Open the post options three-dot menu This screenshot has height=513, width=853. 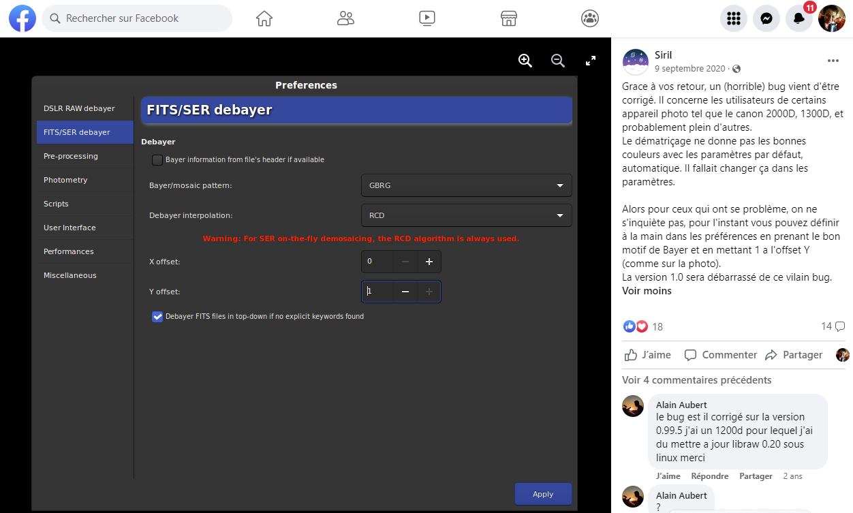coord(833,61)
